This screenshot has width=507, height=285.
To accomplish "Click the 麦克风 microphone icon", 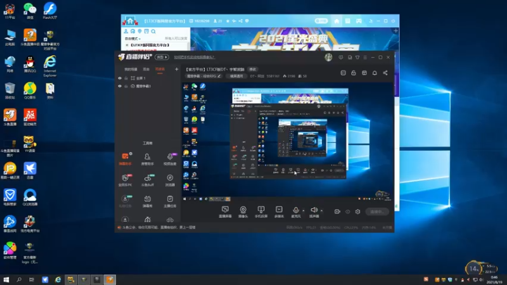I will (295, 210).
